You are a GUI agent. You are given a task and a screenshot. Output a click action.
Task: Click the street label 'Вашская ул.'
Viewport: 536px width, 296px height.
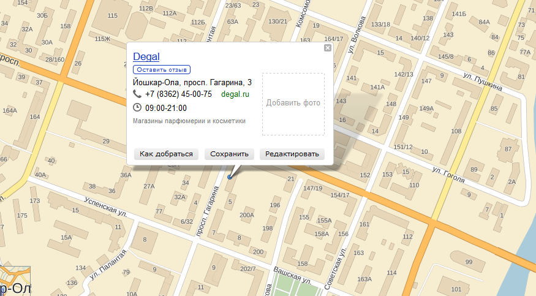pyautogui.click(x=292, y=276)
